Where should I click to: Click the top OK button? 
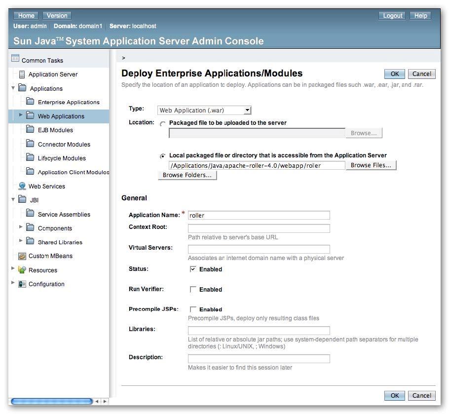pos(395,74)
